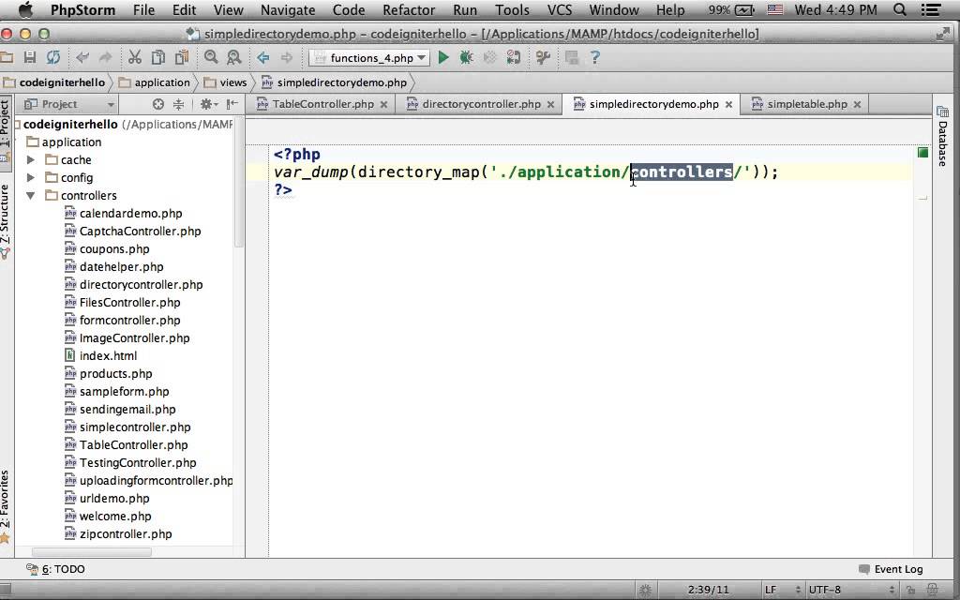Click the read-only lock icon in status bar
960x600 pixels.
[911, 591]
